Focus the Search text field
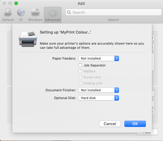The image size is (163, 141). (x=114, y=12)
